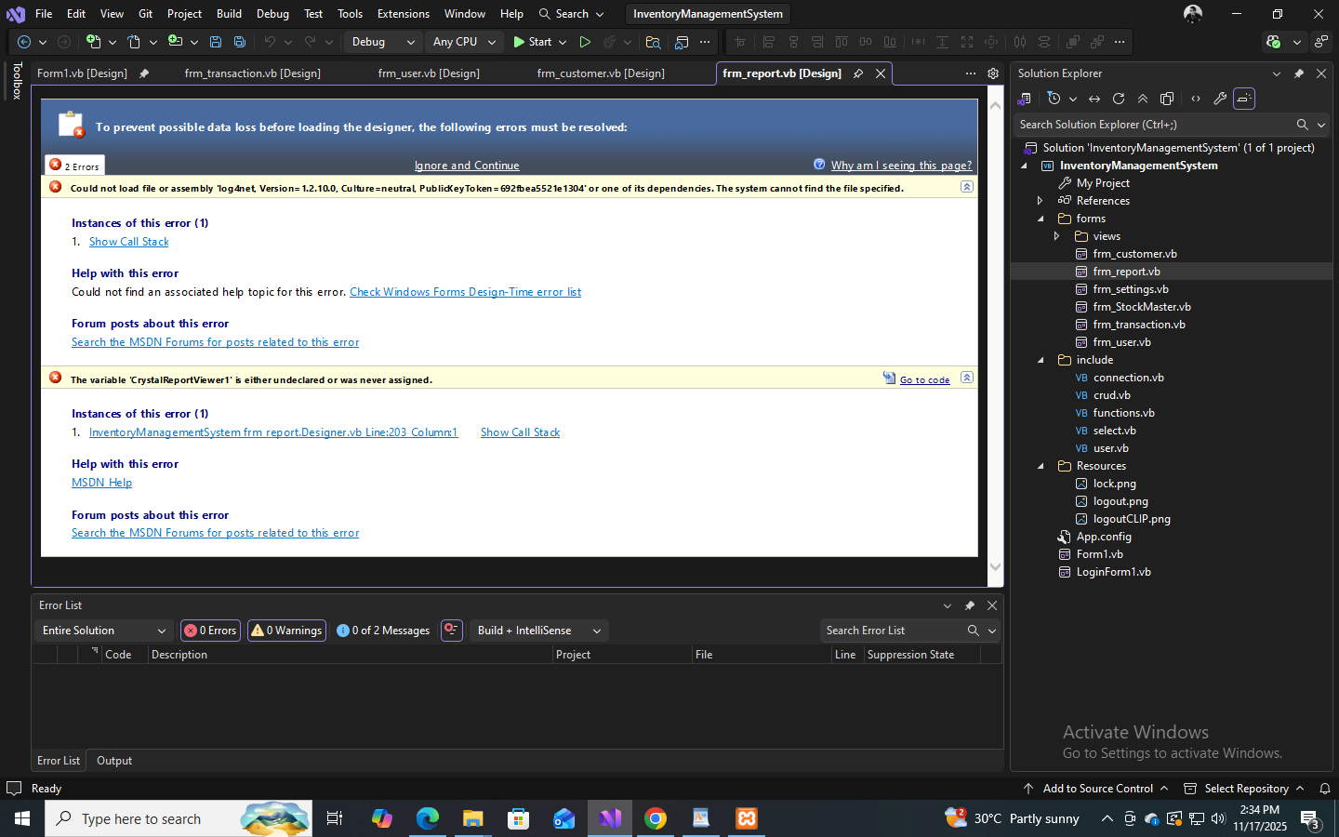Collapse the log4net error section
The height and width of the screenshot is (837, 1339).
[x=967, y=187]
